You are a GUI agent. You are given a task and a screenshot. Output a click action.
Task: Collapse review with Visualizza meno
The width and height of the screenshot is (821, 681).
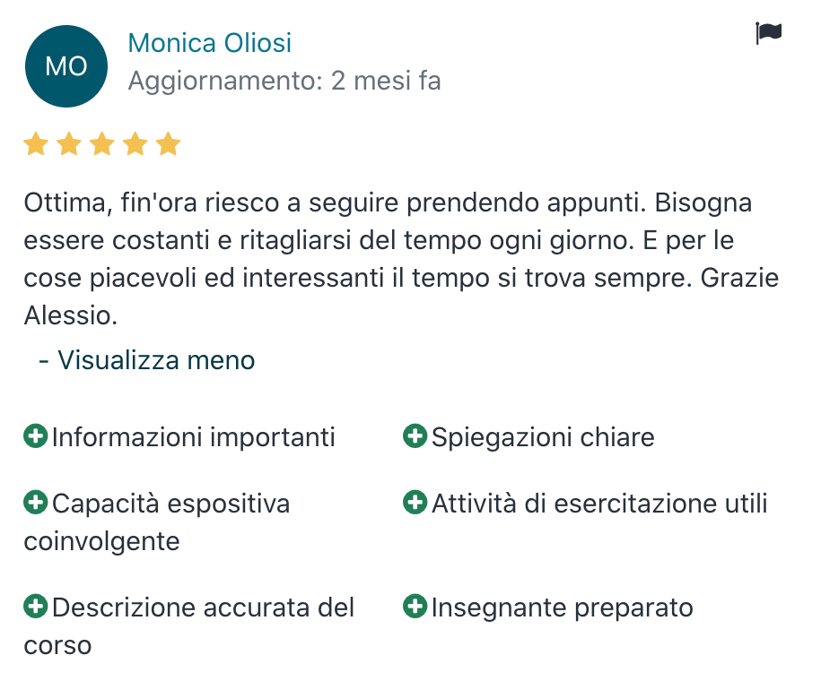[146, 360]
